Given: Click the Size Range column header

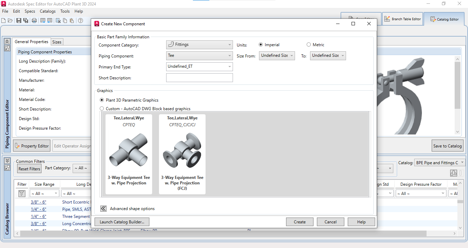Looking at the screenshot, I should [x=44, y=184].
